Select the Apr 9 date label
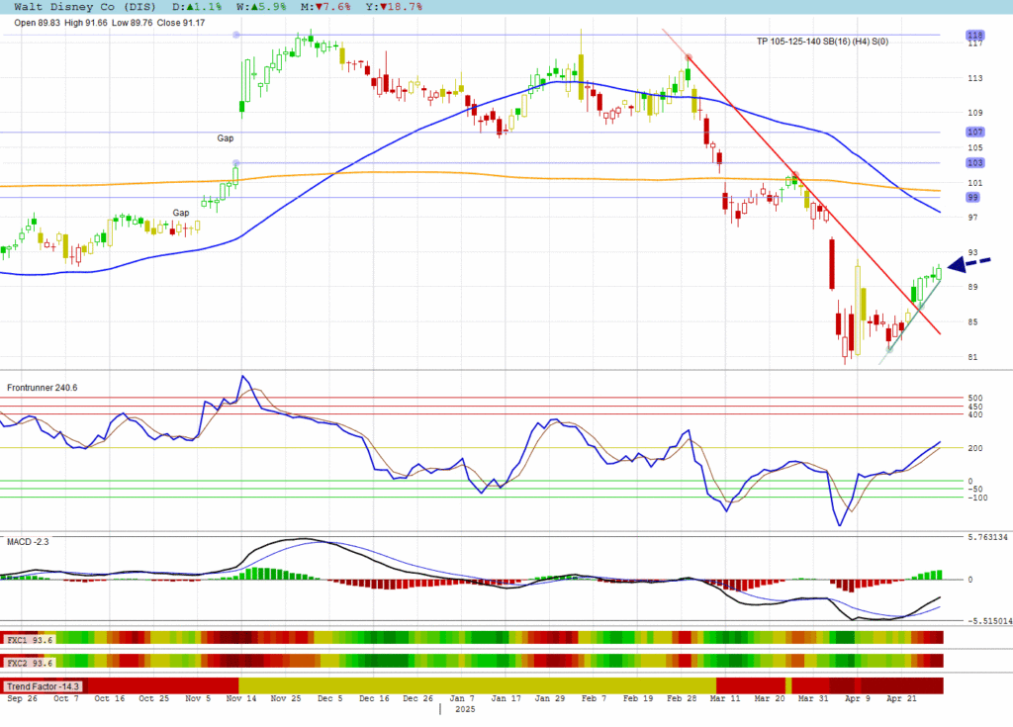Screen dimensions: 1013x727 tap(858, 698)
